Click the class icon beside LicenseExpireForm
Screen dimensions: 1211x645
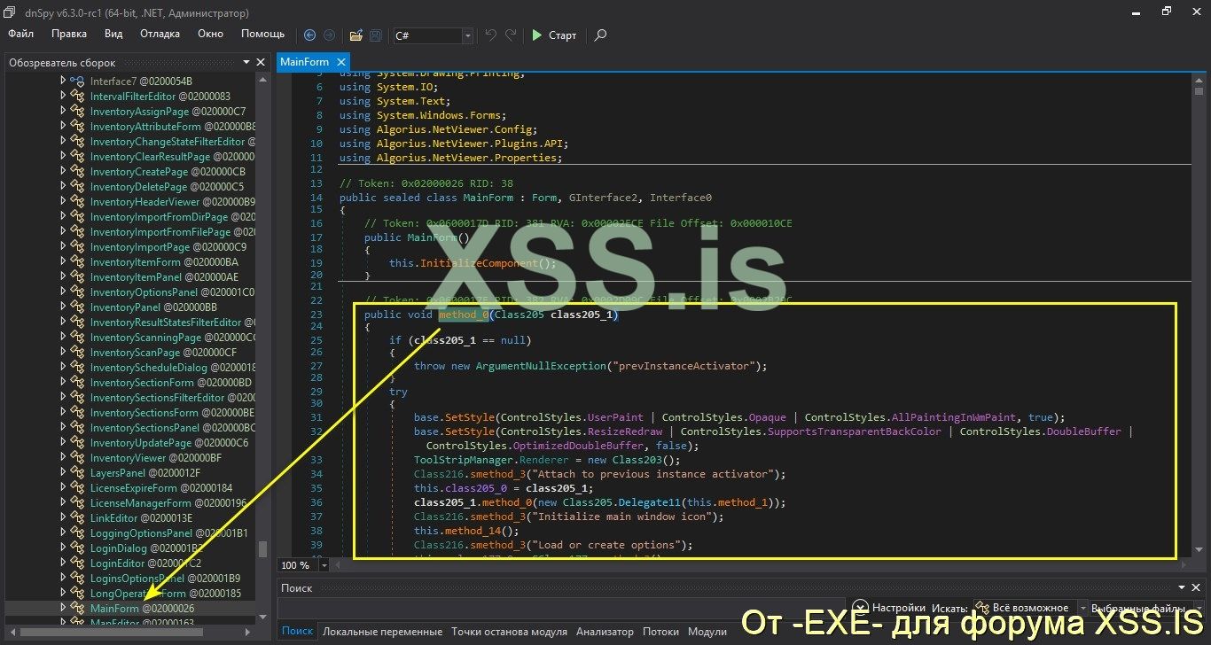point(78,488)
